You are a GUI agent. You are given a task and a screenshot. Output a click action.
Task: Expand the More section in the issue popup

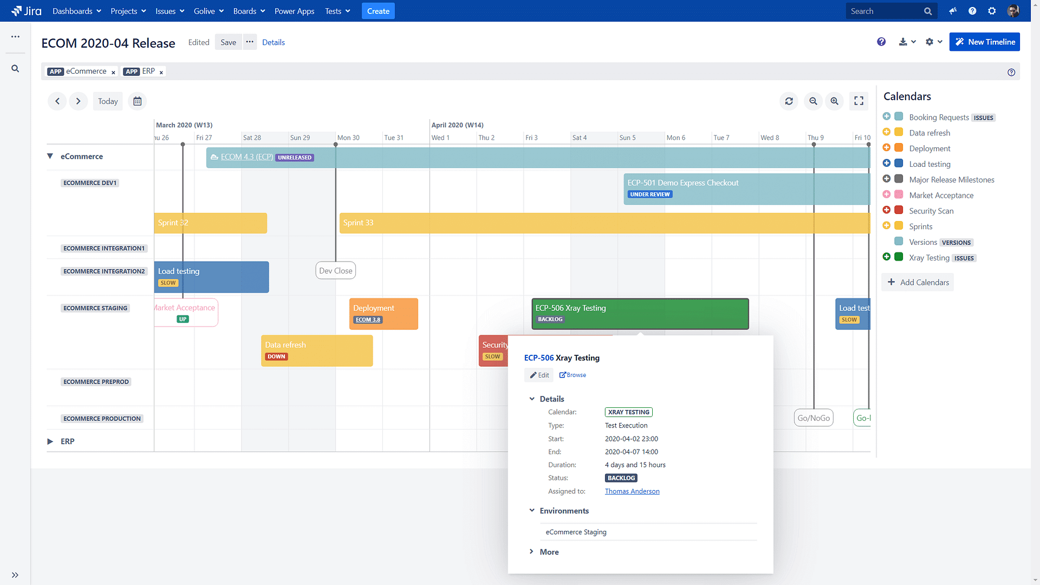point(532,551)
